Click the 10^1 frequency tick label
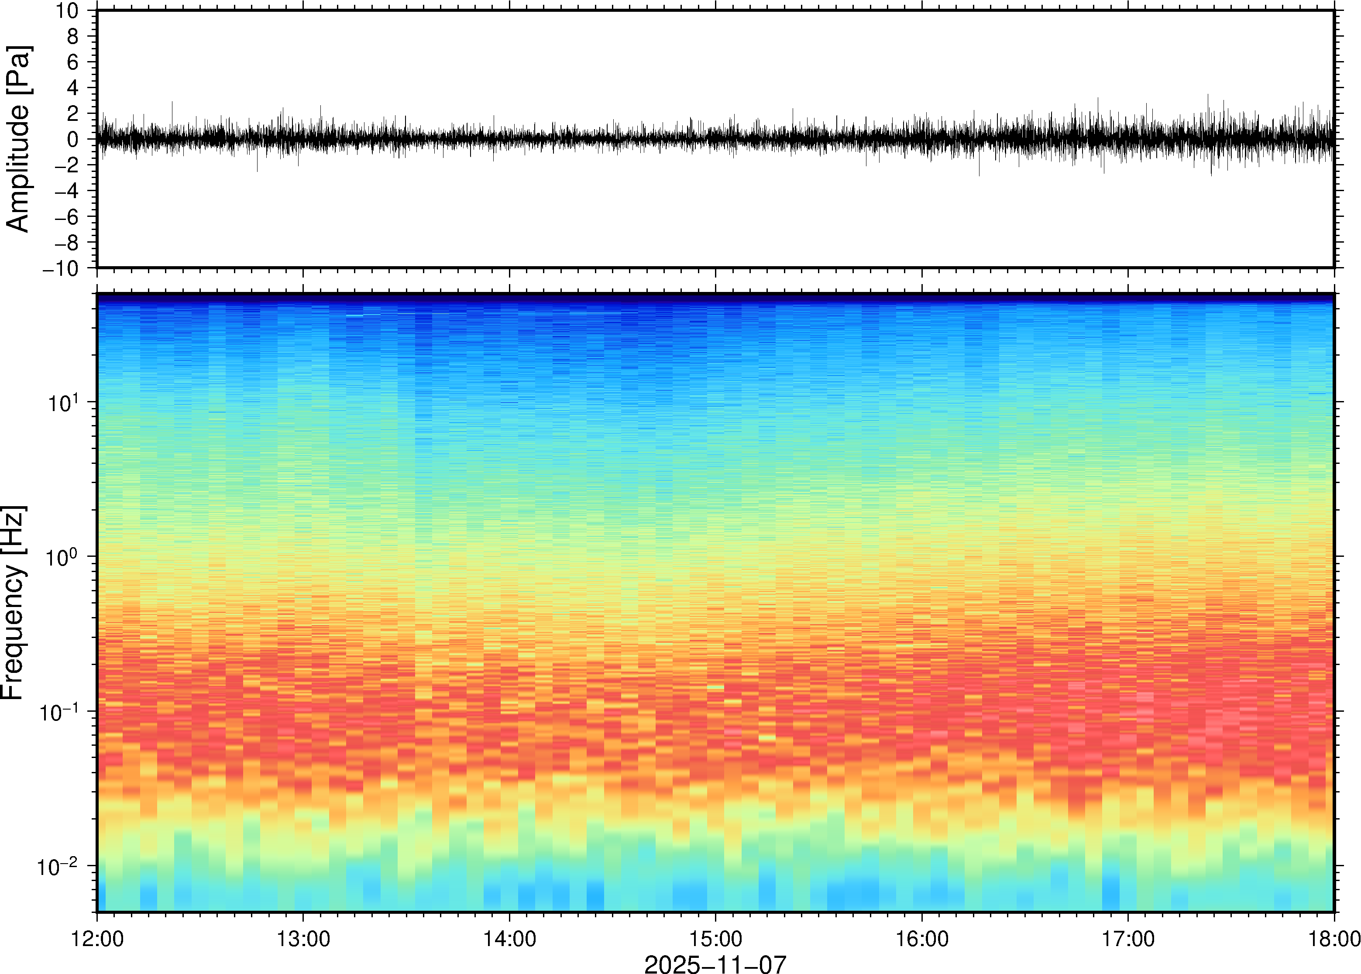1361x974 pixels. [x=62, y=402]
